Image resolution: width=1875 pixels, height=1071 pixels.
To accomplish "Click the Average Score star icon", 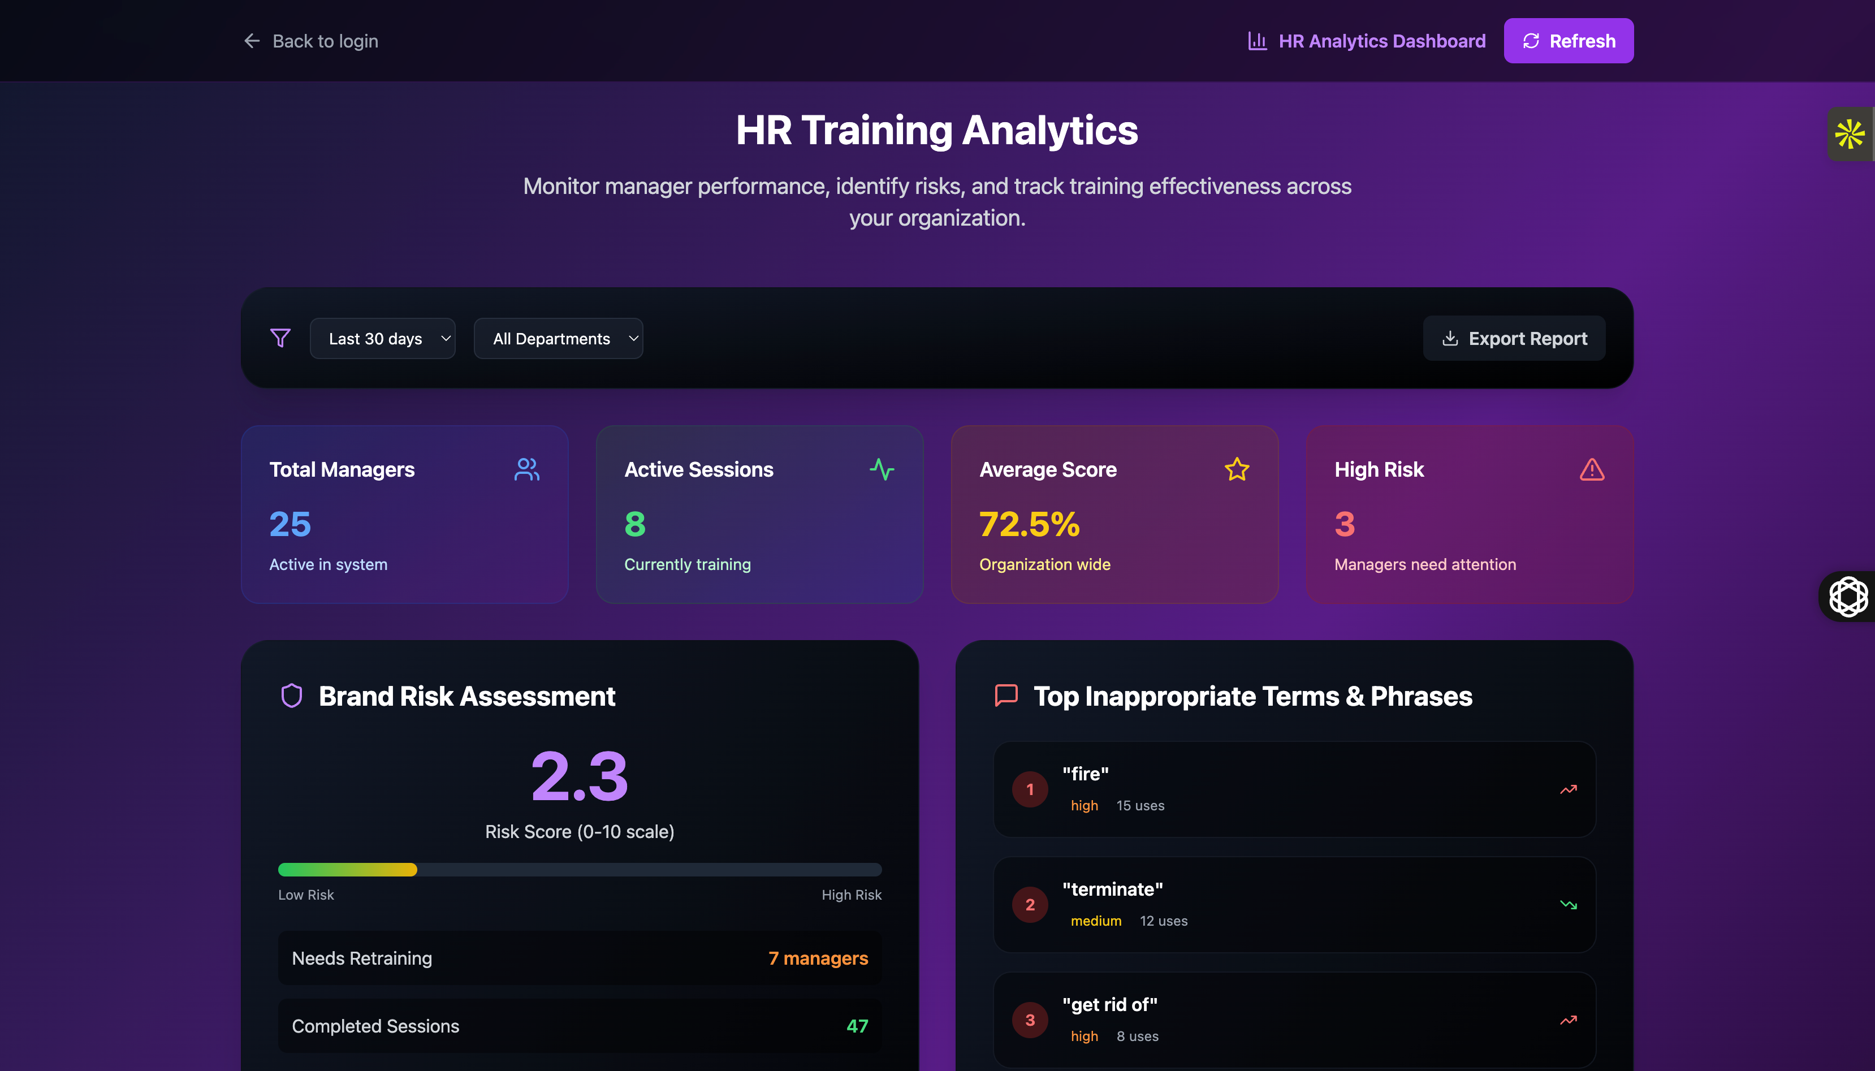I will pos(1237,469).
